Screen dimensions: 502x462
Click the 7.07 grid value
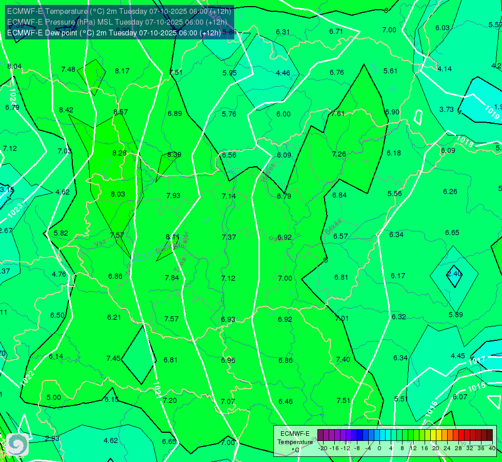[228, 401]
